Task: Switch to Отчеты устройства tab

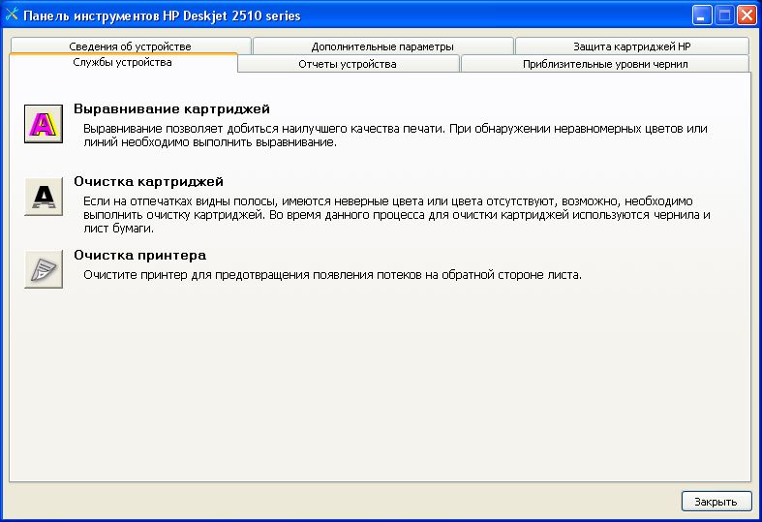Action: pyautogui.click(x=348, y=64)
